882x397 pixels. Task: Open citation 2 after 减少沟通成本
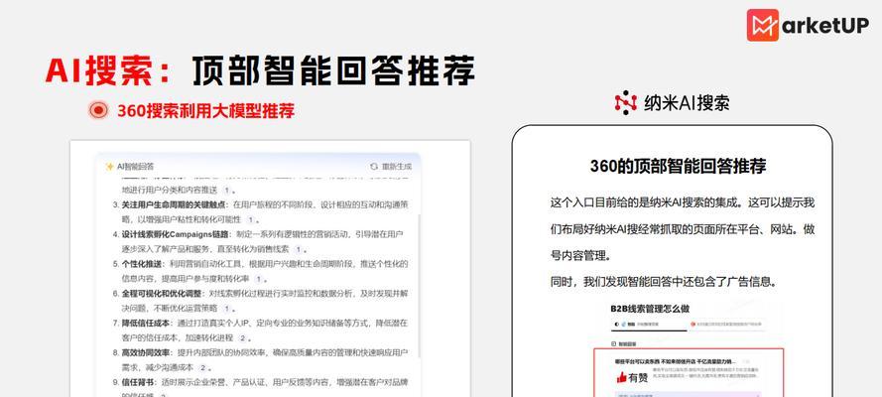202,368
